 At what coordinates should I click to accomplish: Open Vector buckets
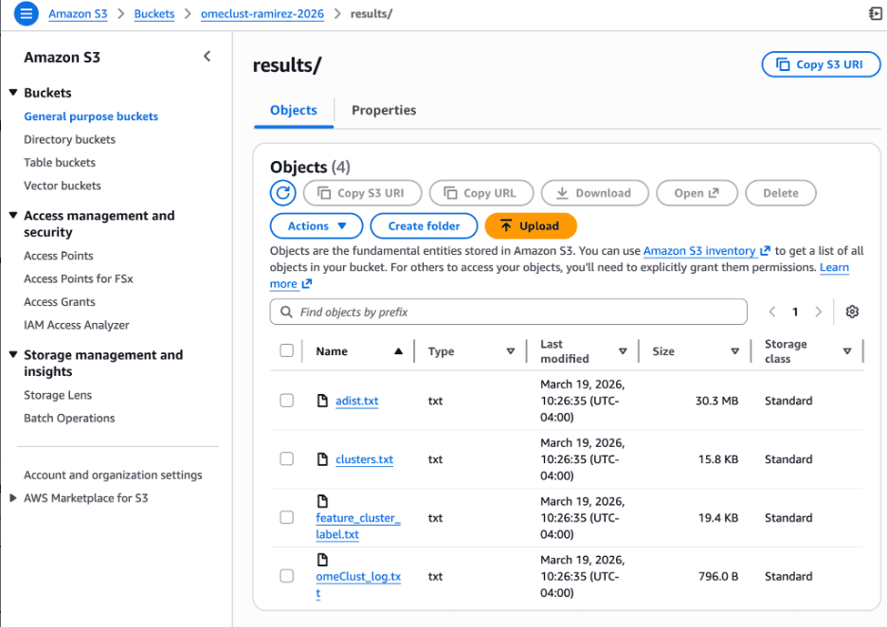tap(63, 186)
